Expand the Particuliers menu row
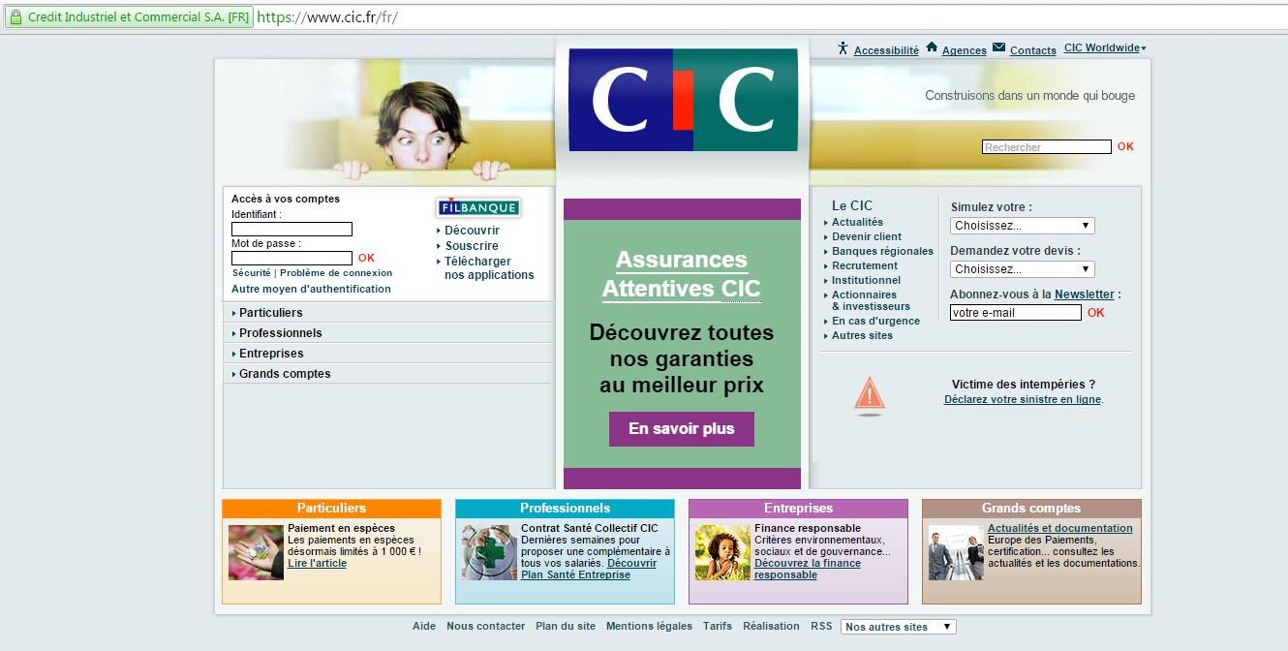1288x651 pixels. pos(388,313)
